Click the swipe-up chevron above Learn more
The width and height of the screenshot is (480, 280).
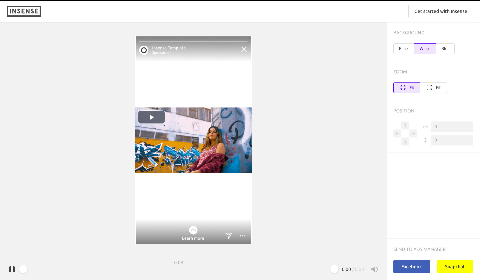193,230
